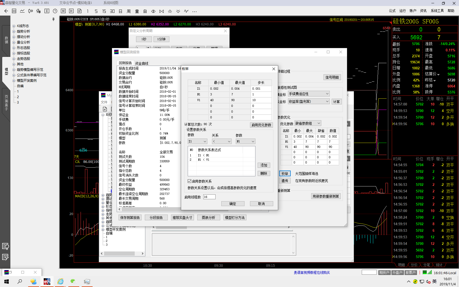Open the three-dots more options icon
The height and width of the screenshot is (287, 459).
click(195, 11)
